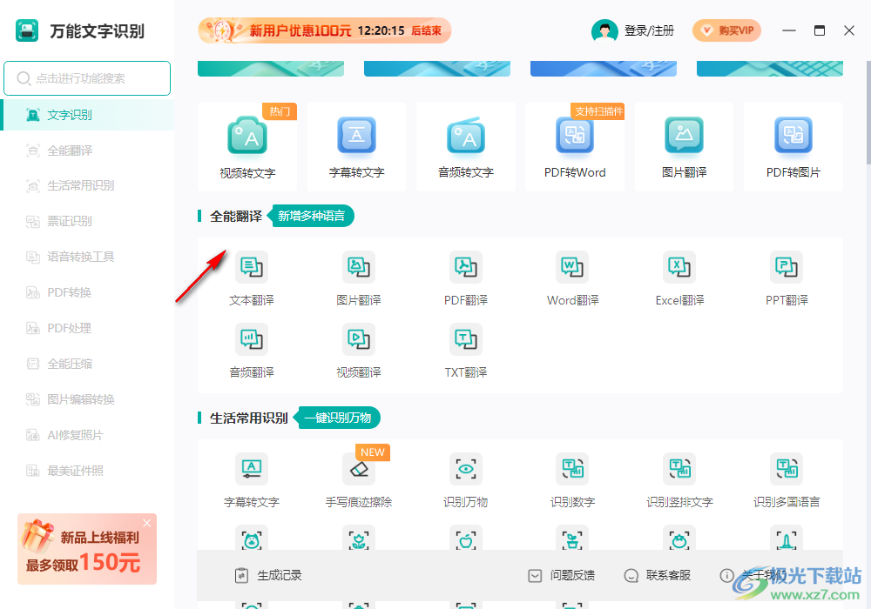This screenshot has height=609, width=871.
Task: Choose the 音频翻译 icon
Action: (252, 339)
